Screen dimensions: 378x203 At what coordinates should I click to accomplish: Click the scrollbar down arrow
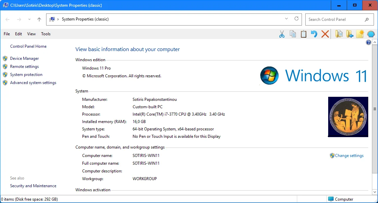(x=375, y=192)
